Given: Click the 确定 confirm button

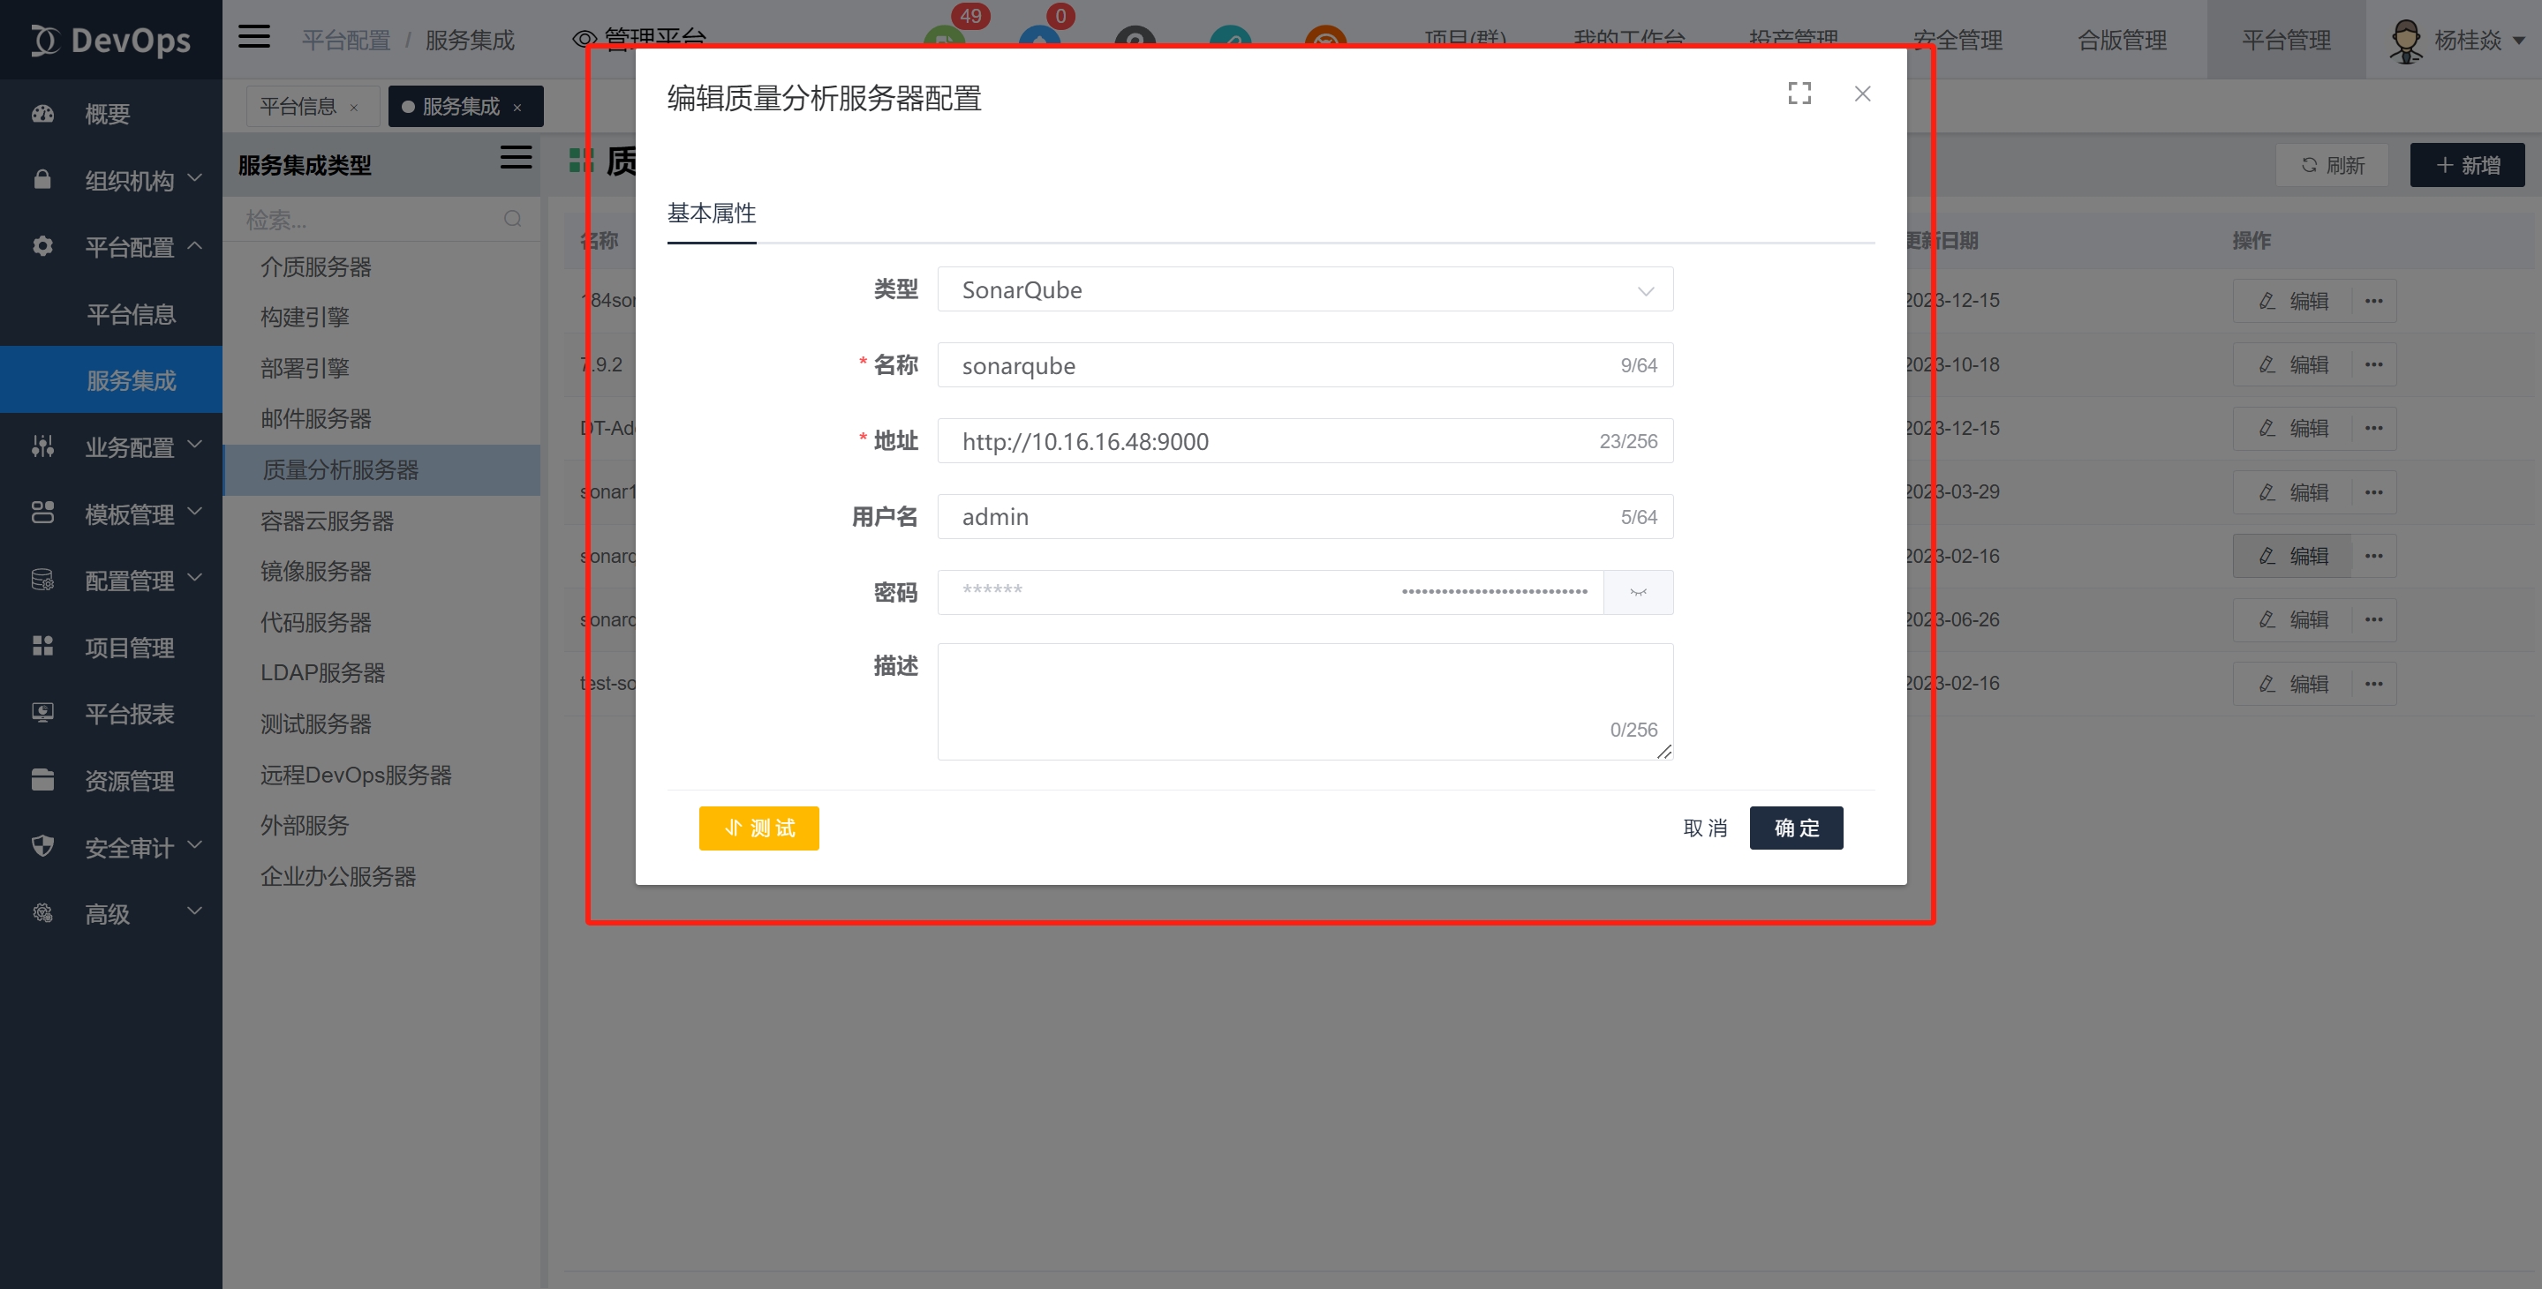Looking at the screenshot, I should [1795, 828].
